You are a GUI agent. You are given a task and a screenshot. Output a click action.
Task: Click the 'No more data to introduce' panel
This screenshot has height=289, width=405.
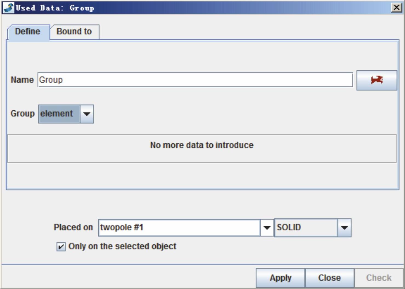coord(202,148)
